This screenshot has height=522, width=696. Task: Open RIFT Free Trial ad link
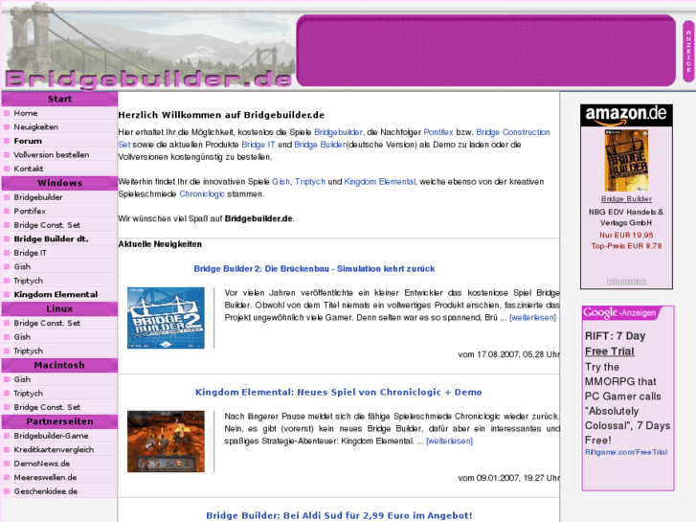(x=616, y=344)
